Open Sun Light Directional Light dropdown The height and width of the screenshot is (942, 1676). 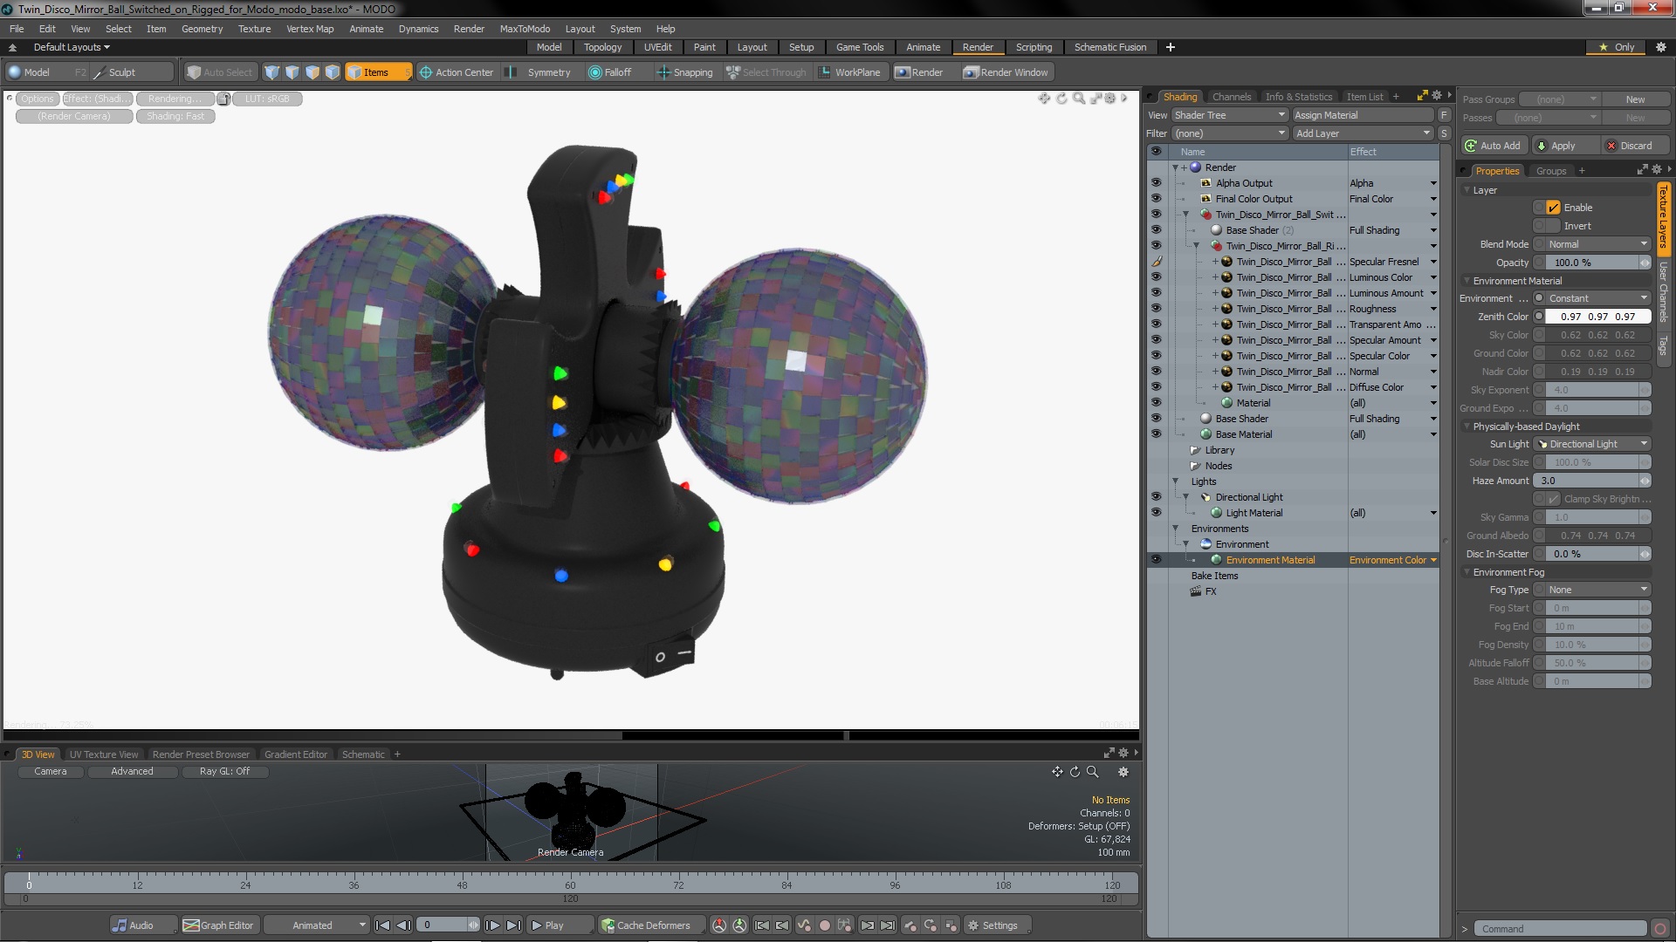pos(1593,444)
